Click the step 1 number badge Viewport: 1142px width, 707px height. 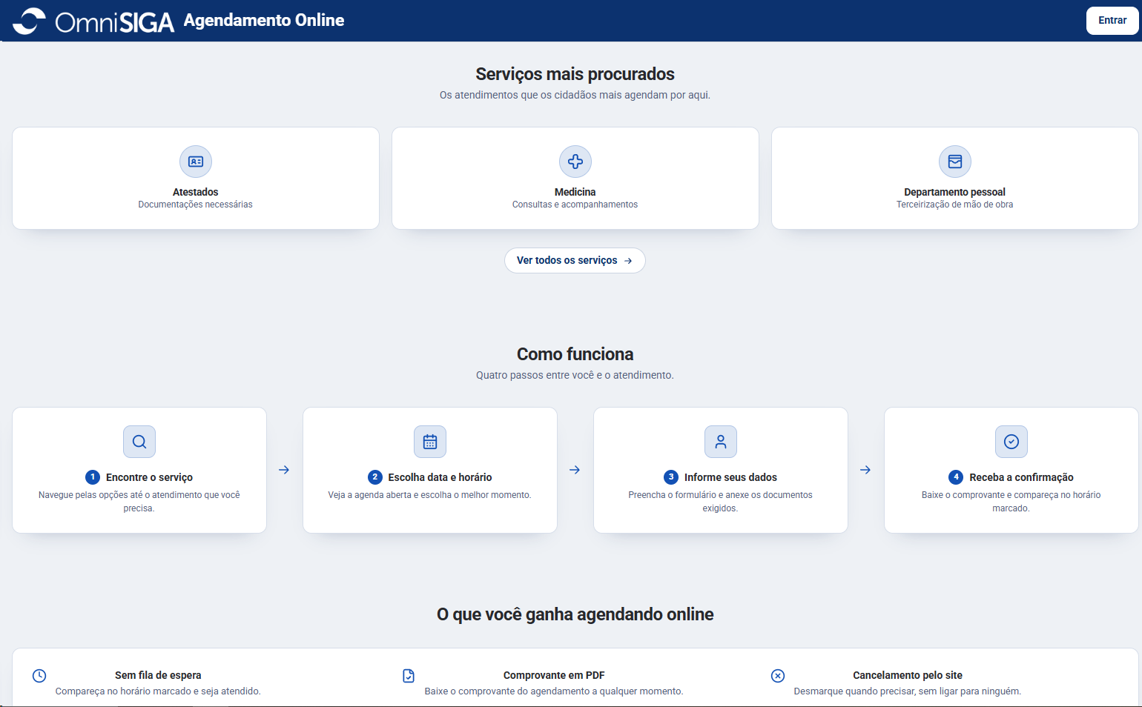[93, 477]
